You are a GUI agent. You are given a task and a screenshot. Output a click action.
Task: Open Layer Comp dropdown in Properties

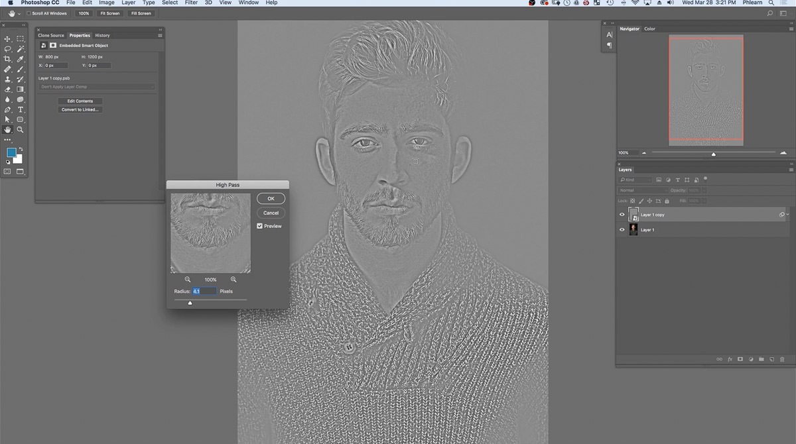[x=97, y=87]
